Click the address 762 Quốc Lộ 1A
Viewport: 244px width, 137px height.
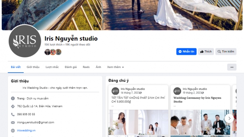(40, 106)
